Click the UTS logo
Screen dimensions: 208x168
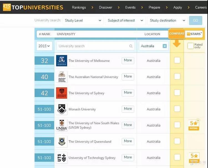(62, 157)
